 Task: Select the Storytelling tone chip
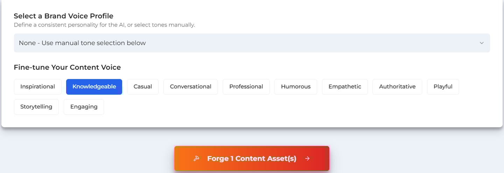[36, 107]
